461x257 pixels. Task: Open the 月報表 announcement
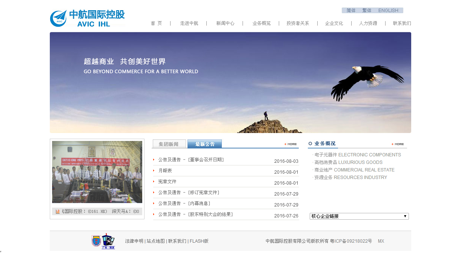click(165, 171)
